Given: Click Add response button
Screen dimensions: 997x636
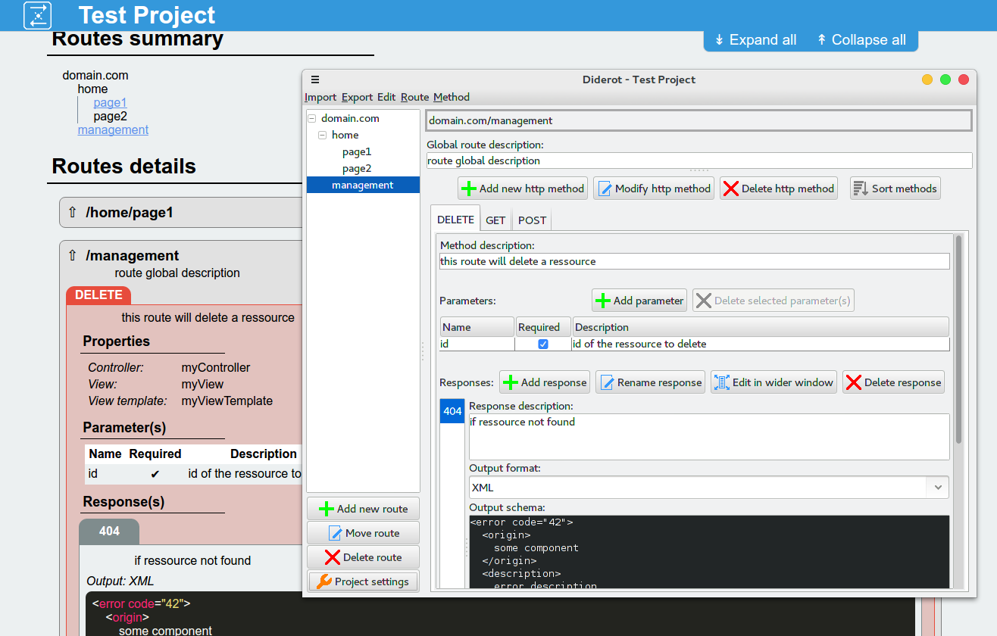Looking at the screenshot, I should [545, 382].
